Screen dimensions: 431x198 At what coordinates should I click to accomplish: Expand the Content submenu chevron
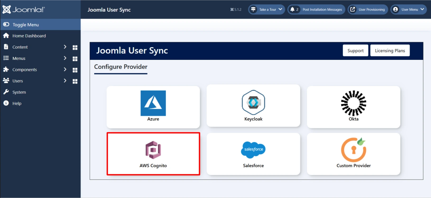coord(65,47)
